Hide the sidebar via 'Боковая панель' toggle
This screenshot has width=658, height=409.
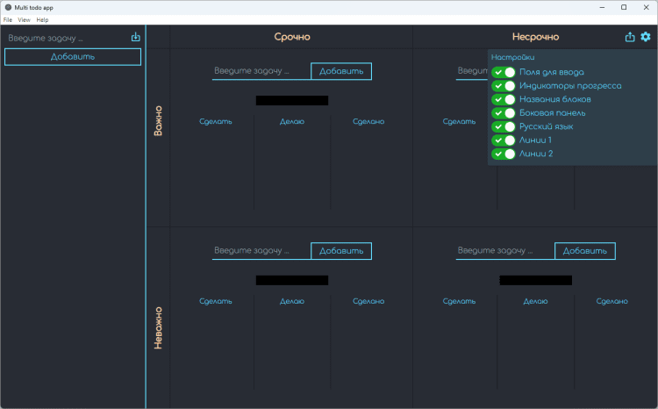[504, 113]
